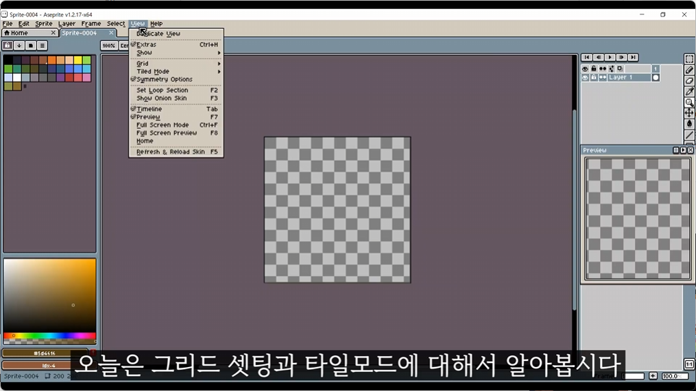Image resolution: width=696 pixels, height=391 pixels.
Task: Go to next frame in timeline
Action: click(621, 58)
